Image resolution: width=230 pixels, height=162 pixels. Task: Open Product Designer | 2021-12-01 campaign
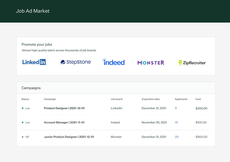[64, 108]
